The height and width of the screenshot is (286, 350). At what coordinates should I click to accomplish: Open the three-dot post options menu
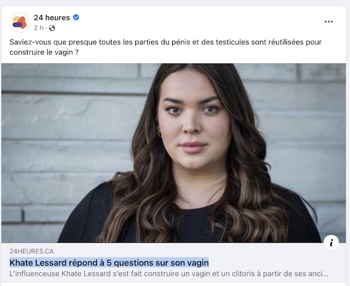click(x=328, y=22)
